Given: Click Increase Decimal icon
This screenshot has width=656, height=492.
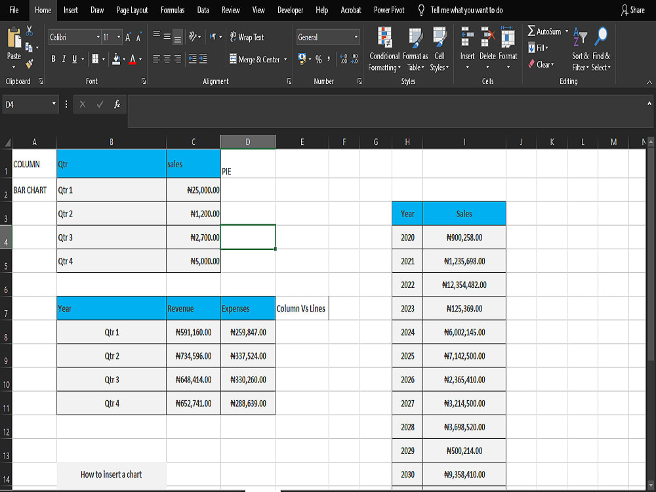Looking at the screenshot, I should 344,59.
